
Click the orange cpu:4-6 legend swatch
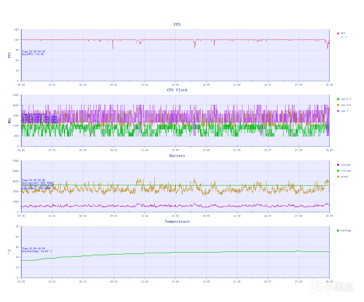pos(338,105)
